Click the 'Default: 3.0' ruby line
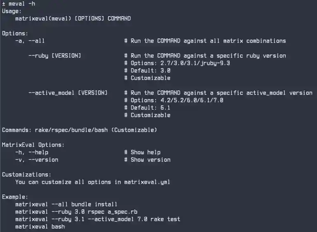Viewport: 317px width, 232px height. [x=151, y=71]
